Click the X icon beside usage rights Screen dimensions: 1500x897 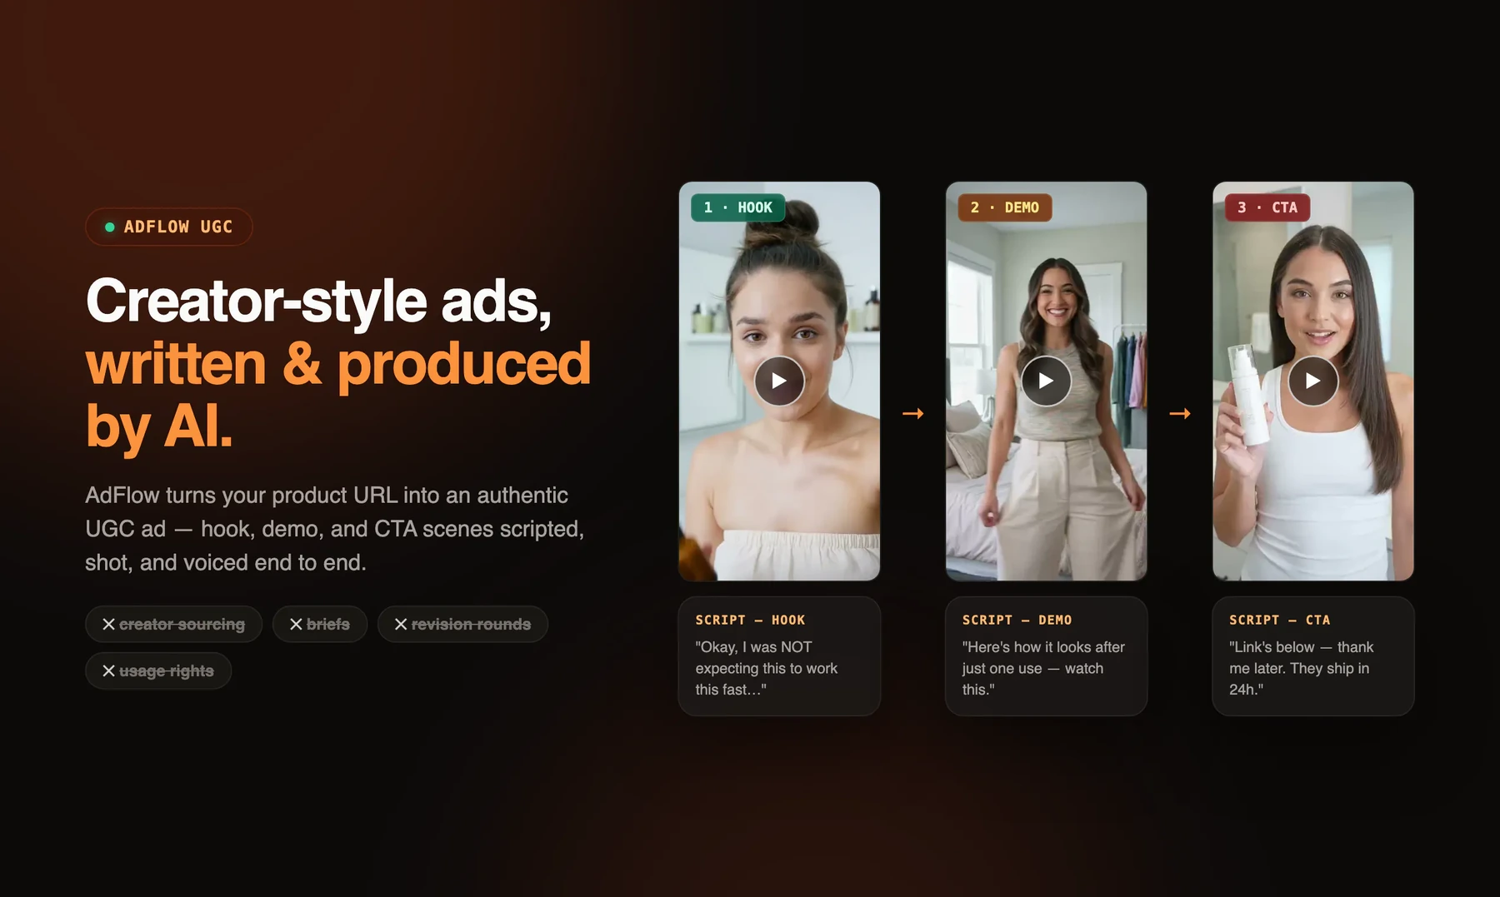point(108,671)
